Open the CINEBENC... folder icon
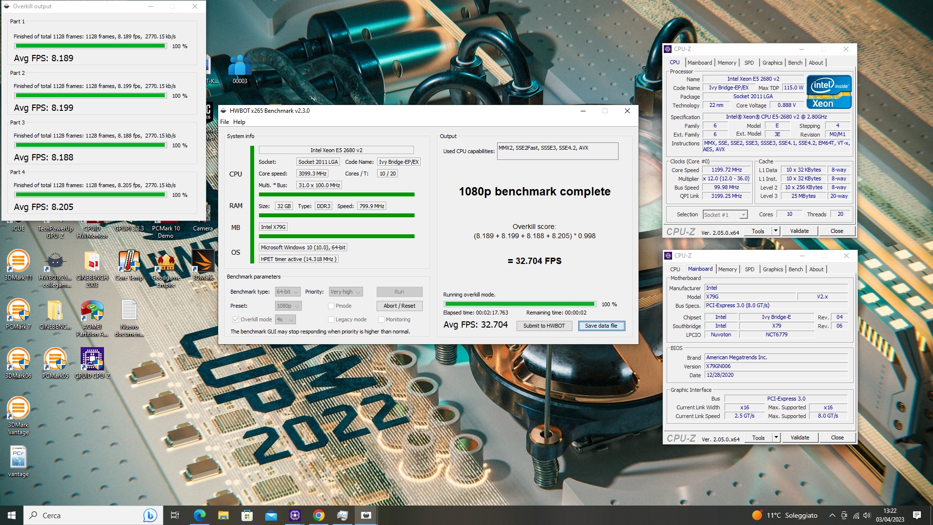Viewport: 933px width, 525px height. [55, 315]
